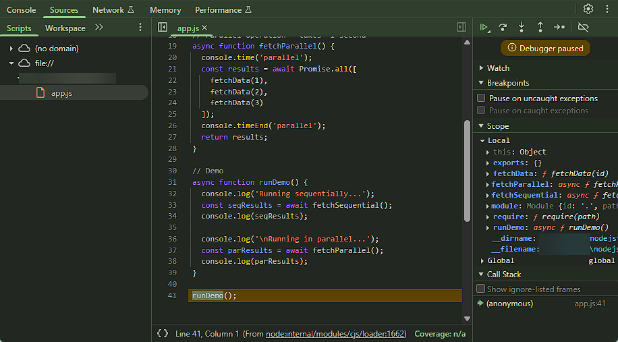
Task: Click the Step out of function icon
Action: [x=540, y=28]
